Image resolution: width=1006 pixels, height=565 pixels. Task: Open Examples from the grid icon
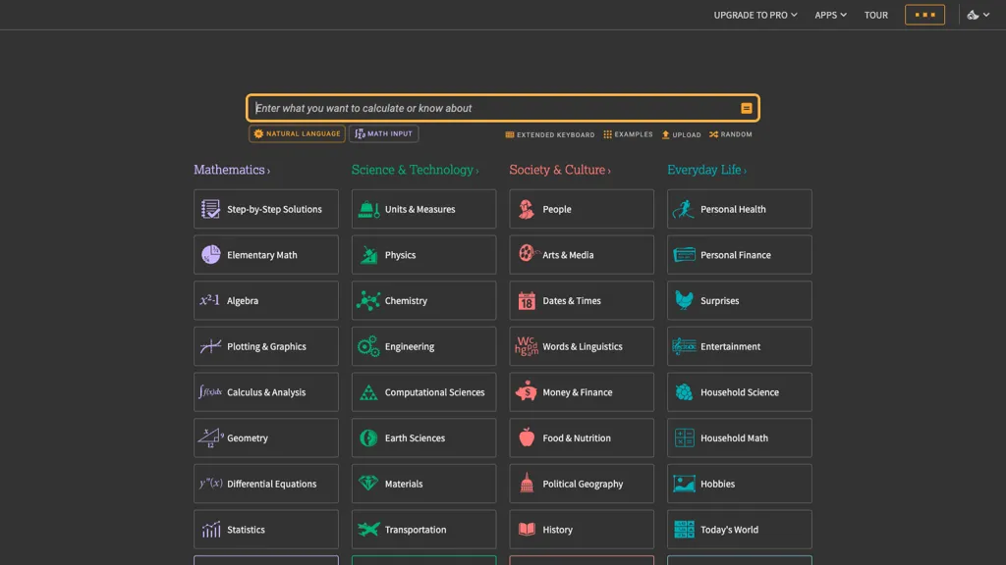coord(608,134)
